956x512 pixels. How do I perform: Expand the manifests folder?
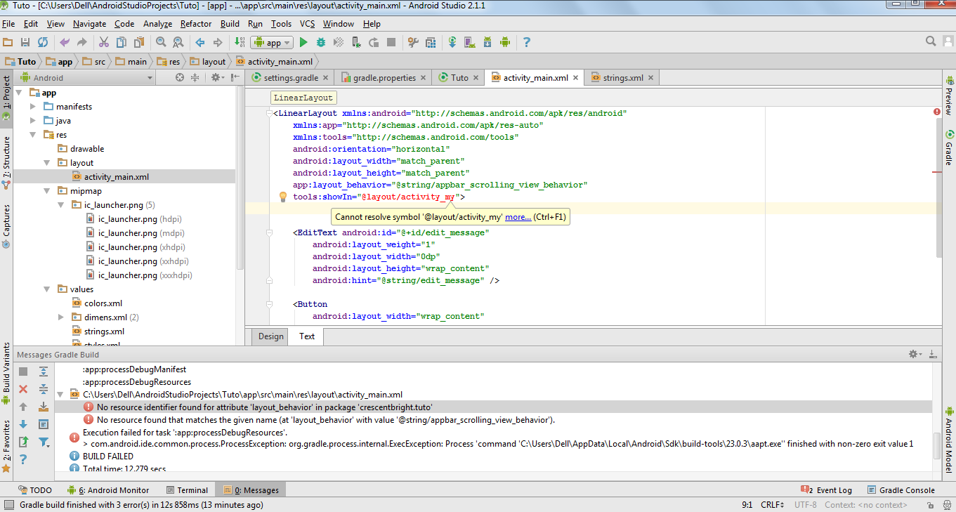[33, 107]
